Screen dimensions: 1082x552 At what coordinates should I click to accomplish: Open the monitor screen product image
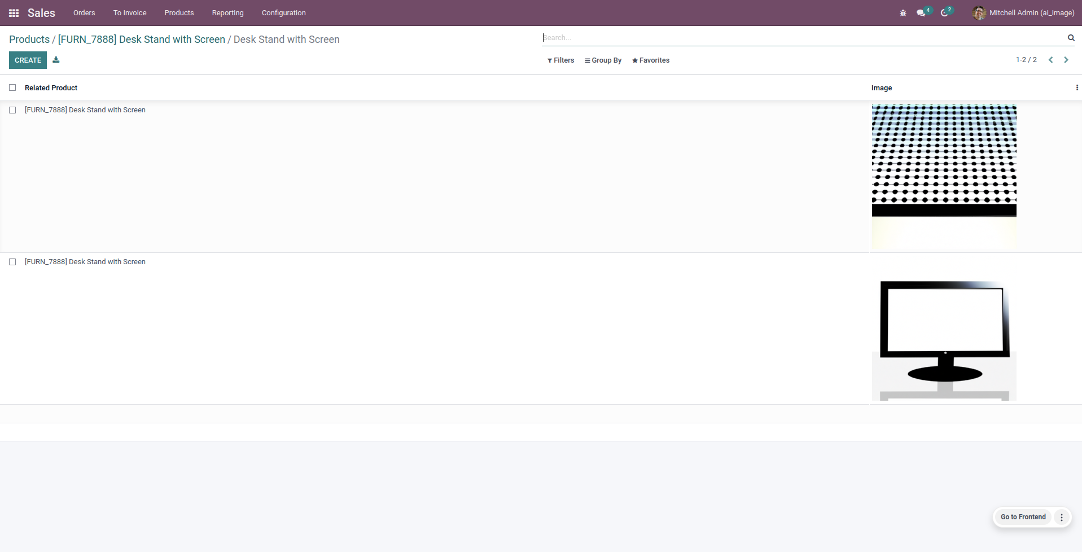[944, 328]
